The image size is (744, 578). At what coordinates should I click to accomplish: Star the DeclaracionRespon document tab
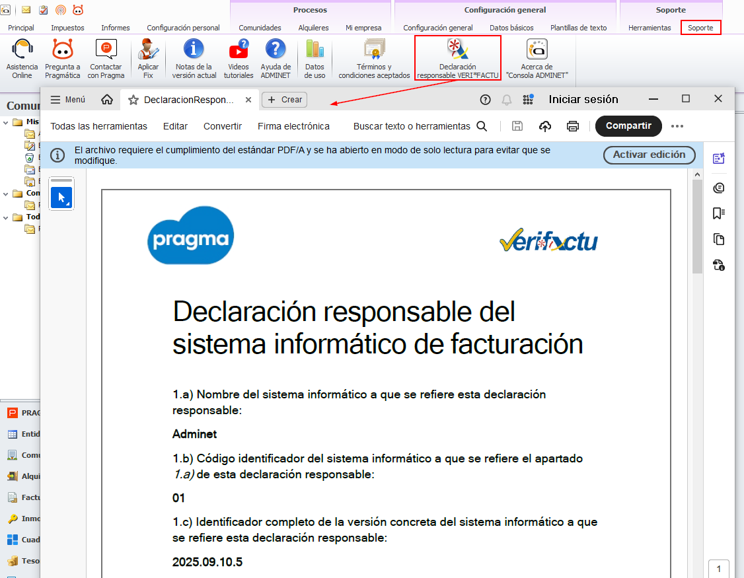click(x=133, y=100)
